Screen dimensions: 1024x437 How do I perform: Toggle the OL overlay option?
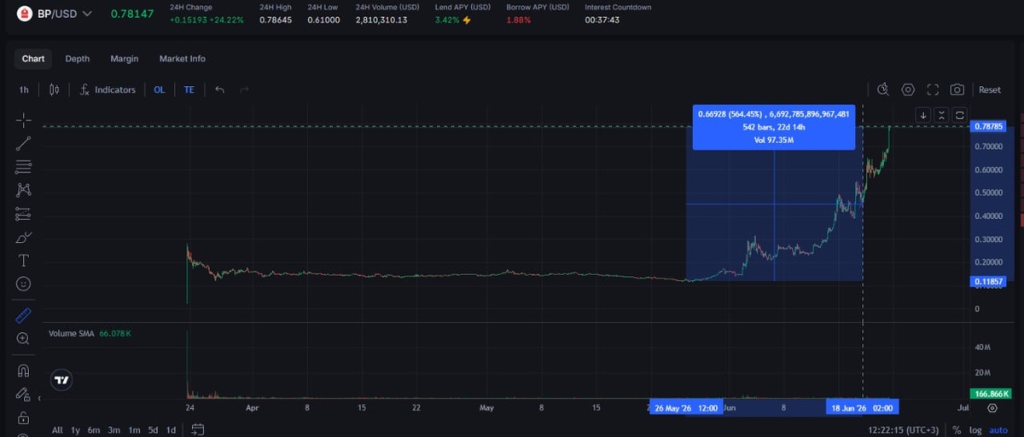click(x=160, y=89)
